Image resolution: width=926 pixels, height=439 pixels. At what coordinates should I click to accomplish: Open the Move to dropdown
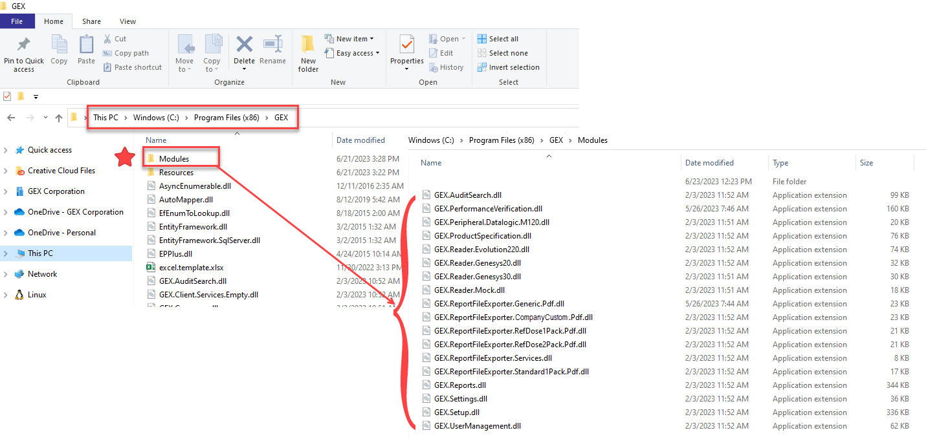point(184,65)
